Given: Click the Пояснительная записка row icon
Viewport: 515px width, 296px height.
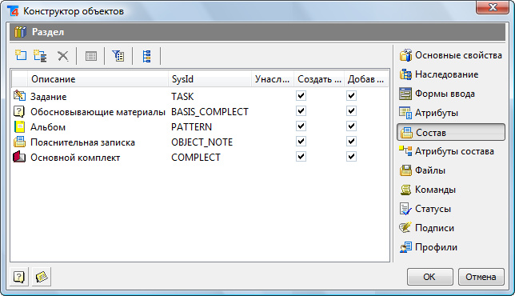Looking at the screenshot, I should click(19, 142).
